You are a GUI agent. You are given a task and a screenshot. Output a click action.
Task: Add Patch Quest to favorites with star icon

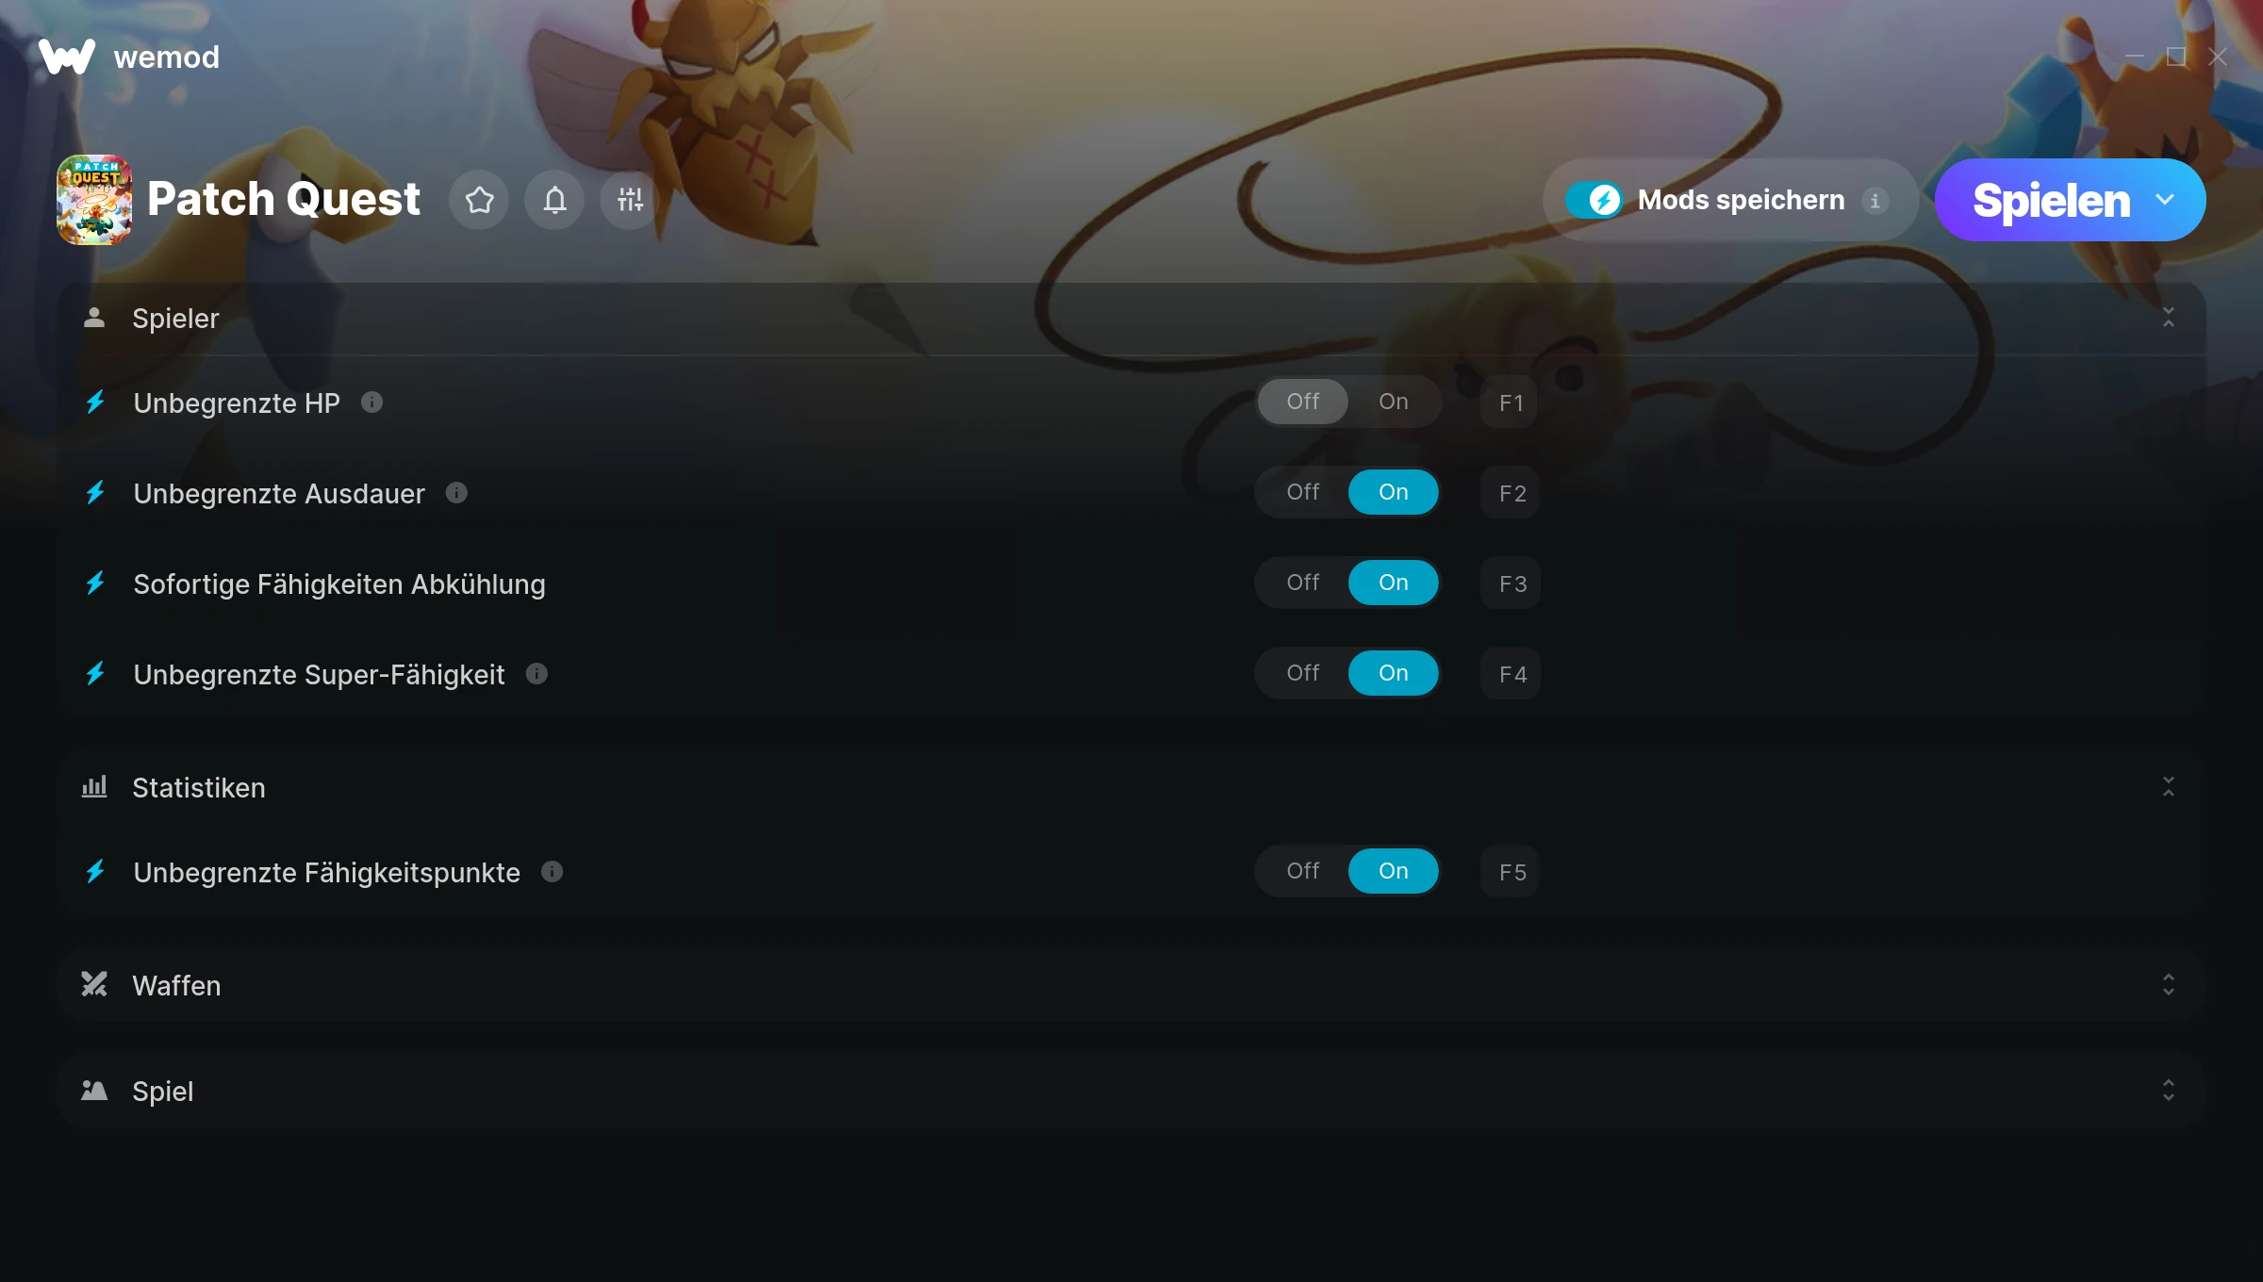tap(479, 200)
